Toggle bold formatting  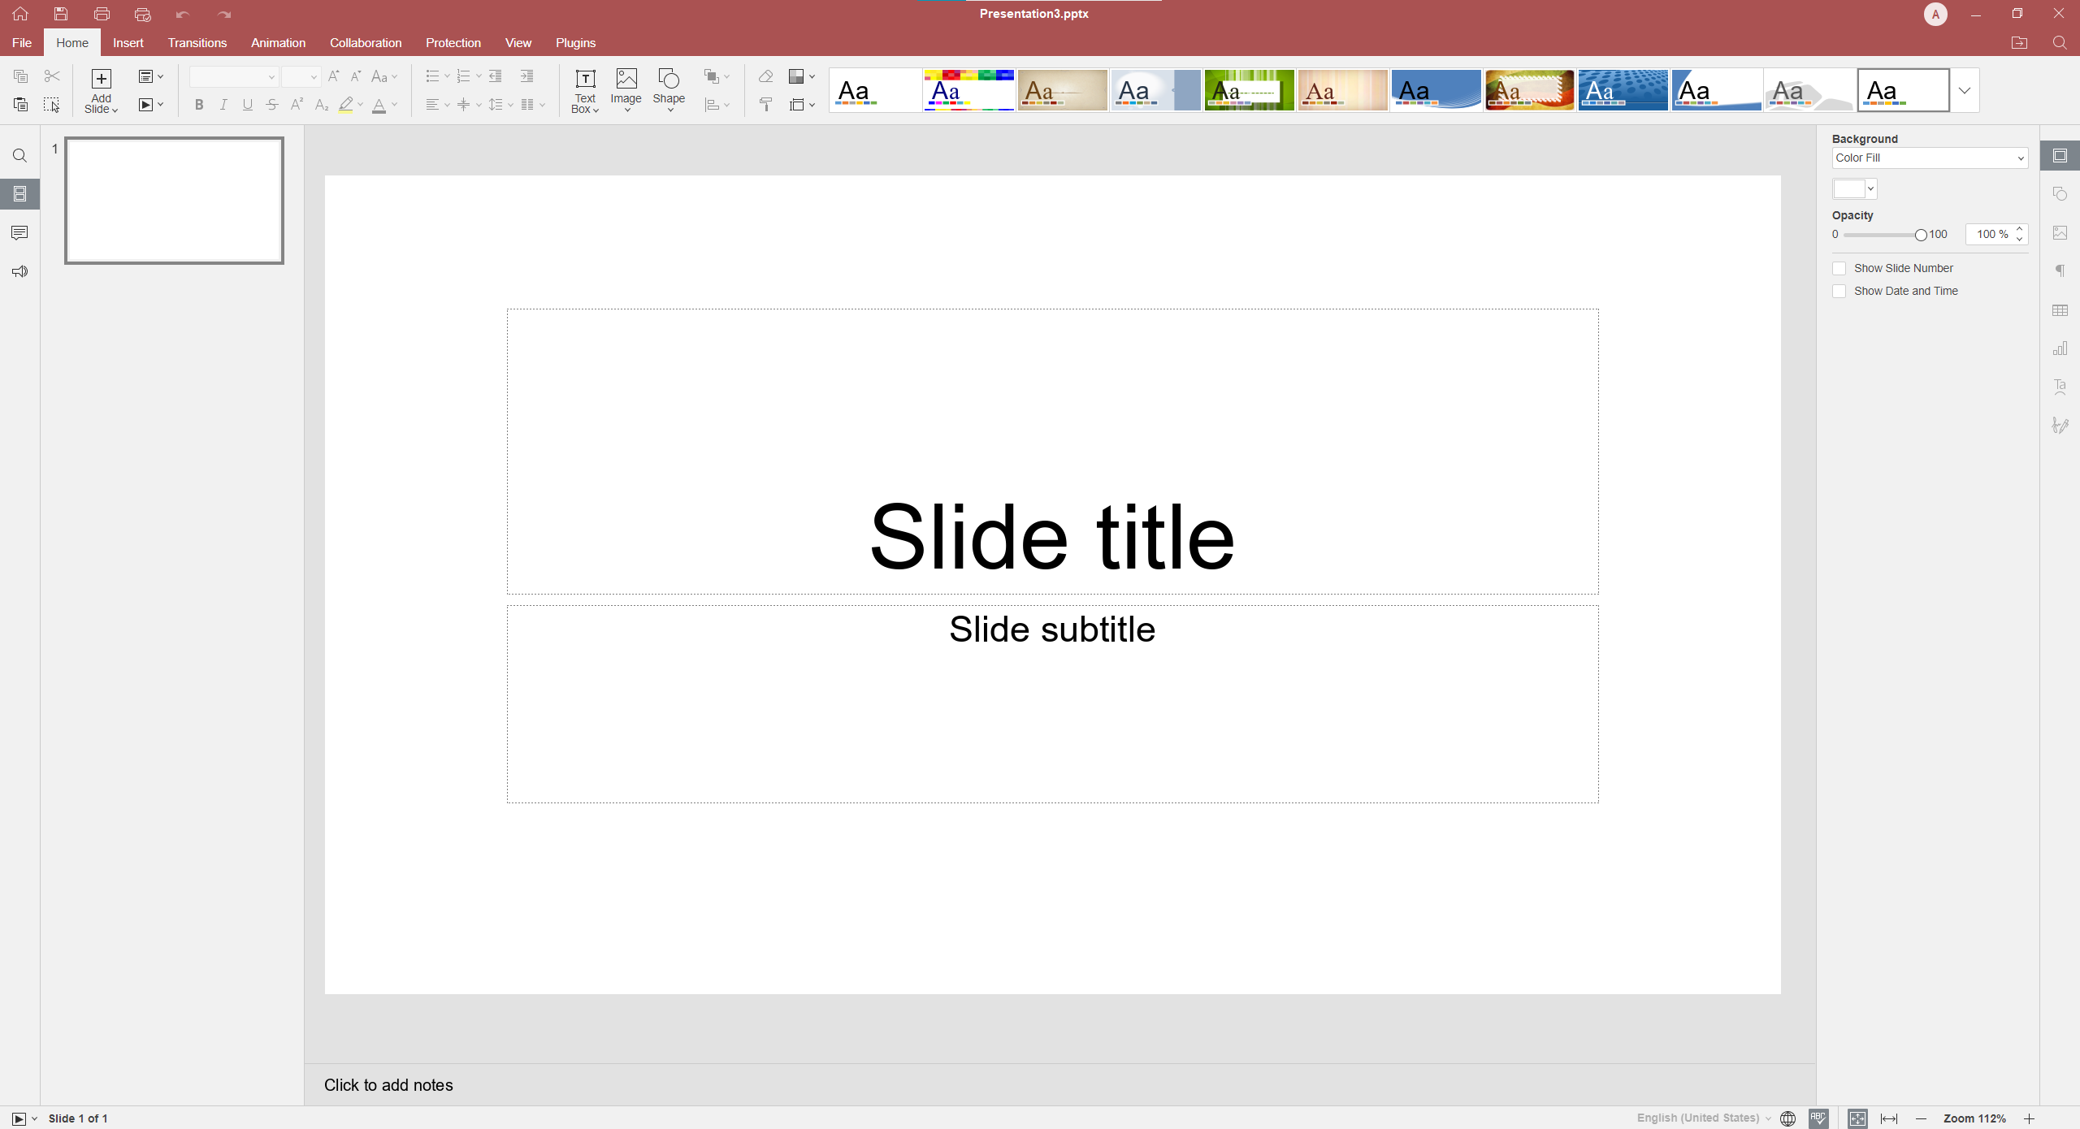198,104
